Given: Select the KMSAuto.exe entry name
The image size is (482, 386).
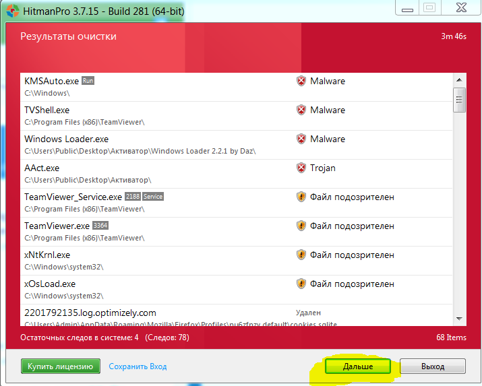Looking at the screenshot, I should click(52, 81).
